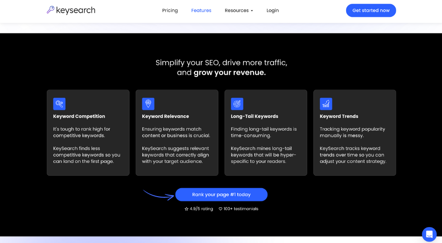Screen dimensions: 442x243
Task: Click the heart icon beside 100+ testimonials
Action: 221,209
